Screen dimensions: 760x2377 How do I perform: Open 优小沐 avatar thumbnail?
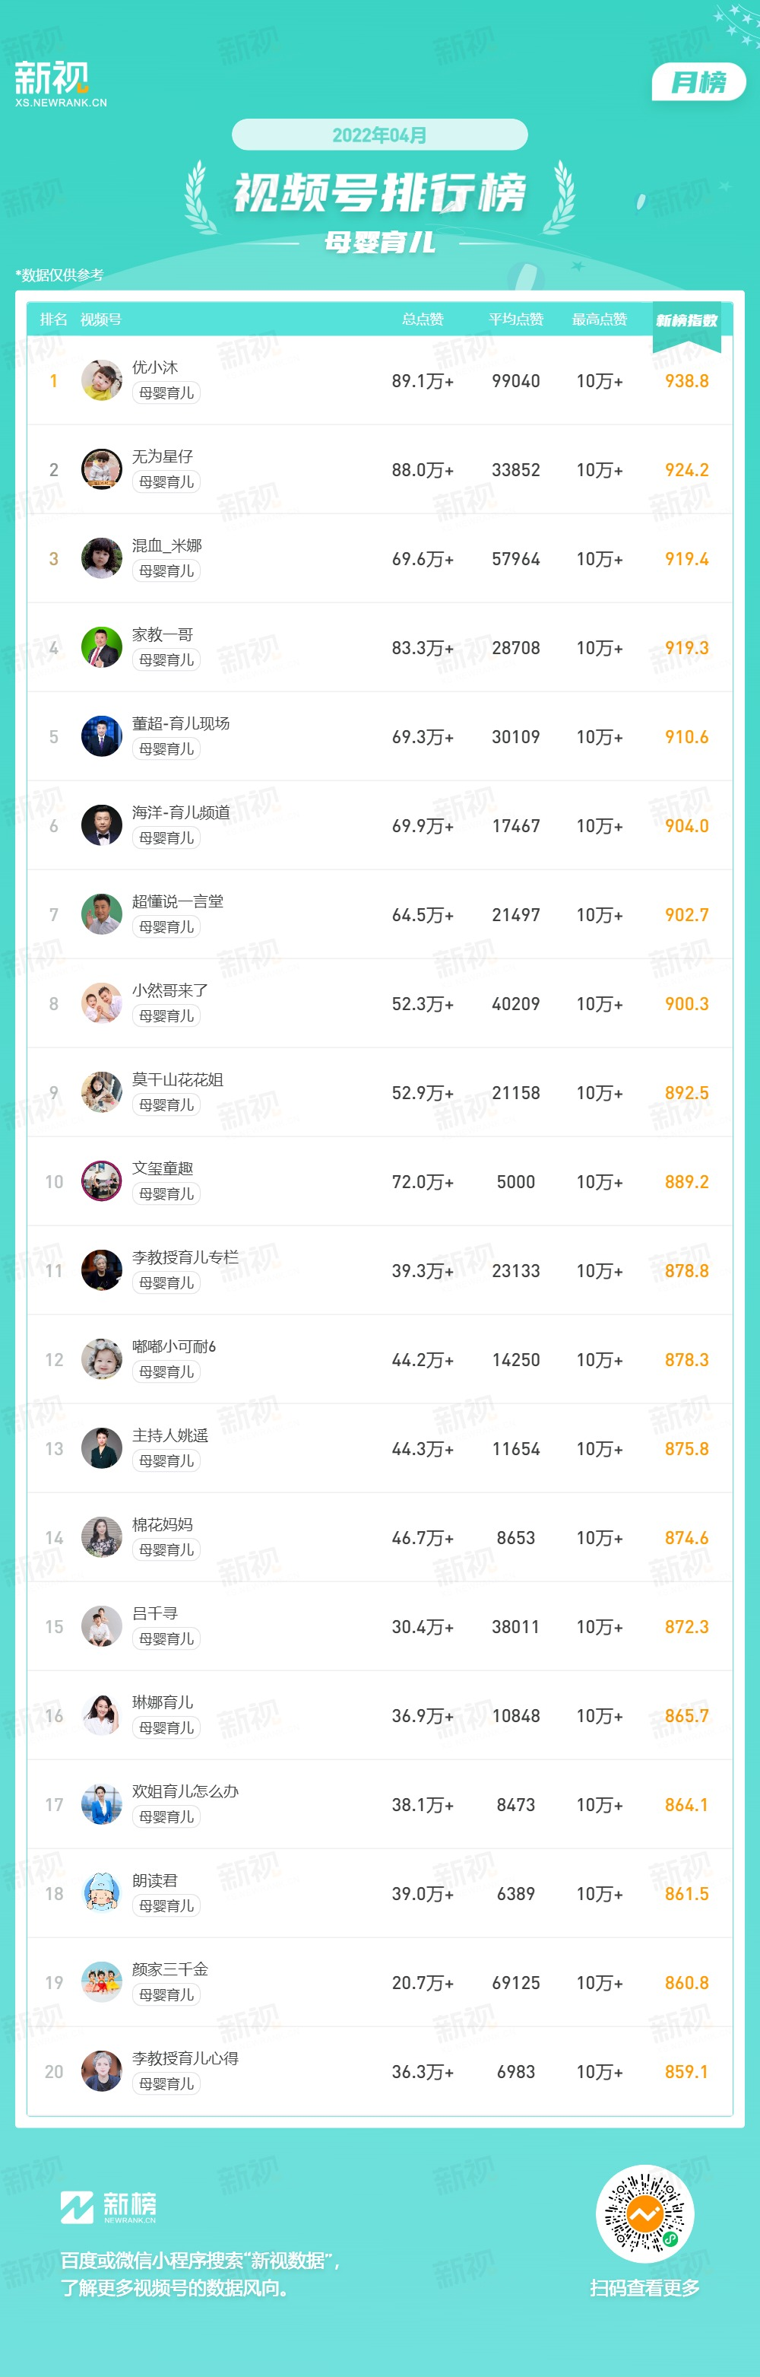(101, 380)
